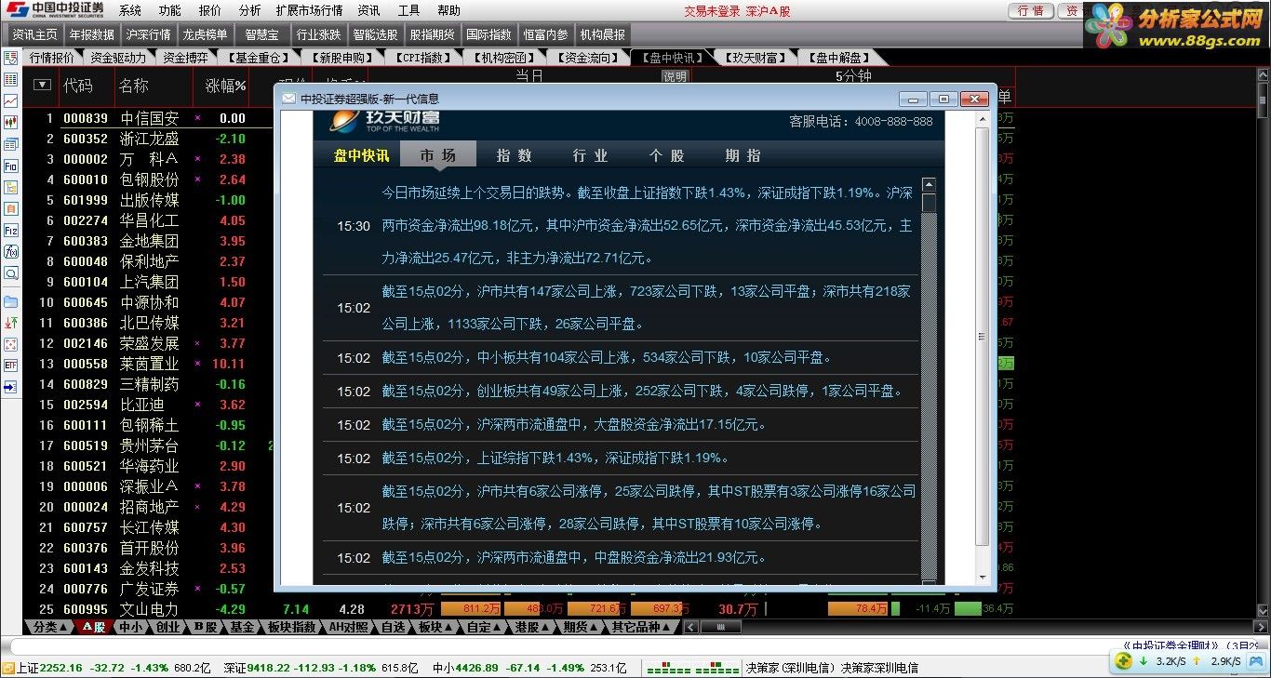Click the blue exit arrow sidebar icon
This screenshot has height=678, width=1271.
10,387
